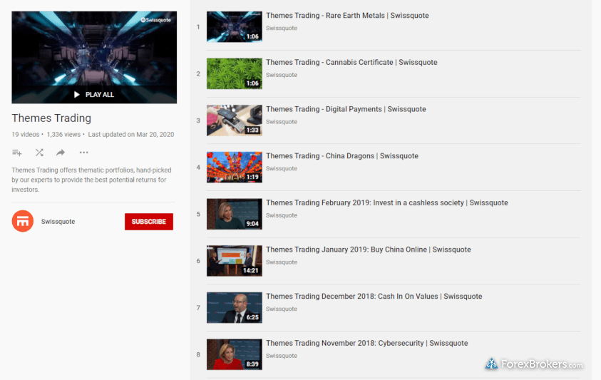This screenshot has width=601, height=380.
Task: Share the playlist via arrow icon
Action: tap(61, 153)
